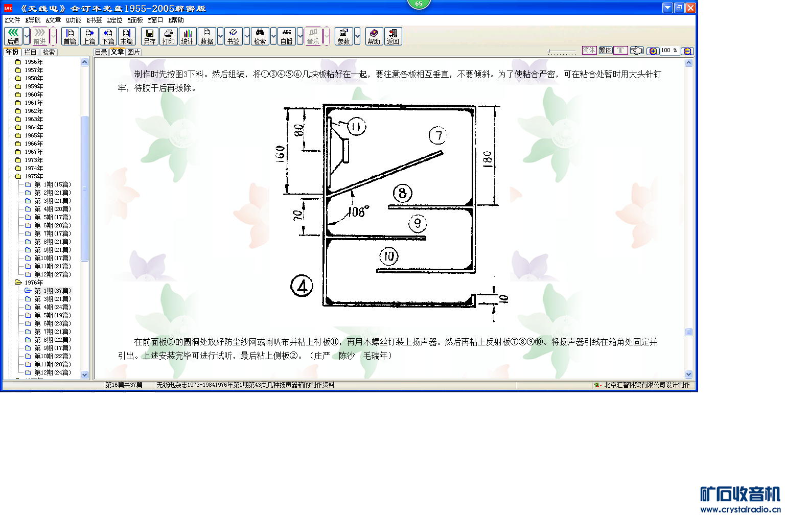Open the 帮助 help book icon

coord(374,36)
